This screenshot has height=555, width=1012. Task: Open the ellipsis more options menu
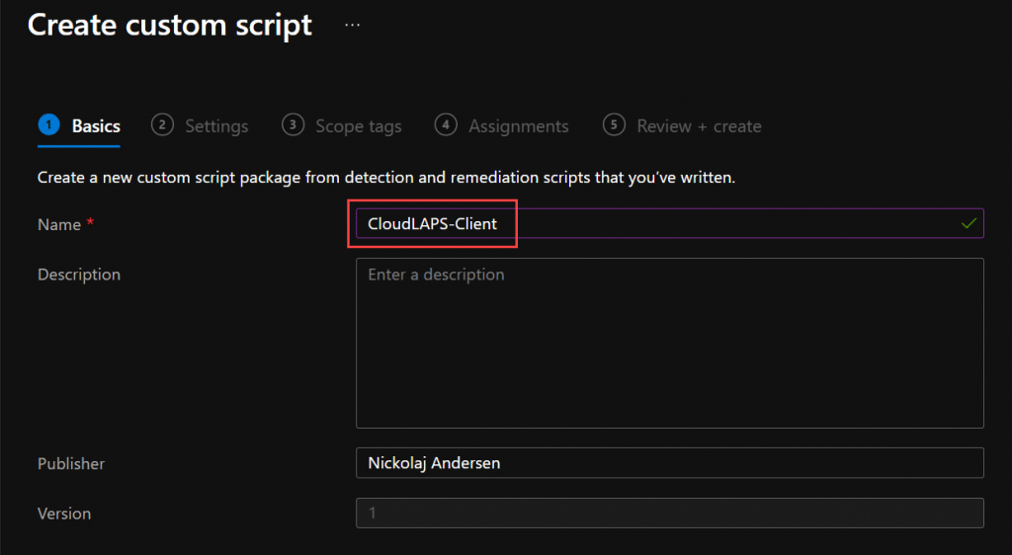[x=352, y=25]
